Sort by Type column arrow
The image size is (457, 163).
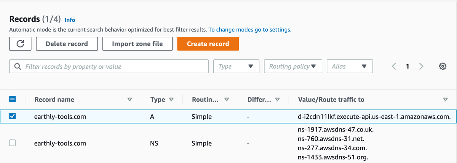171,100
